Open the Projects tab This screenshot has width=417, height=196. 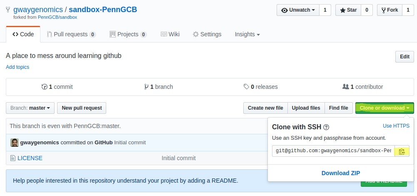click(x=127, y=34)
